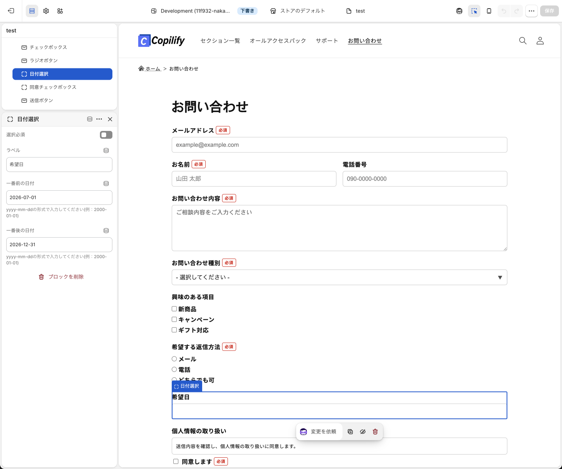562x469 pixels.
Task: Open the Sections panel icon
Action: pyautogui.click(x=32, y=11)
